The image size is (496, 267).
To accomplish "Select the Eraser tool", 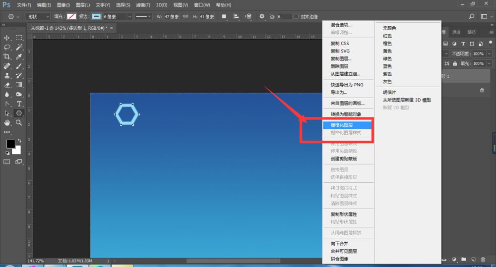I will 6,85.
